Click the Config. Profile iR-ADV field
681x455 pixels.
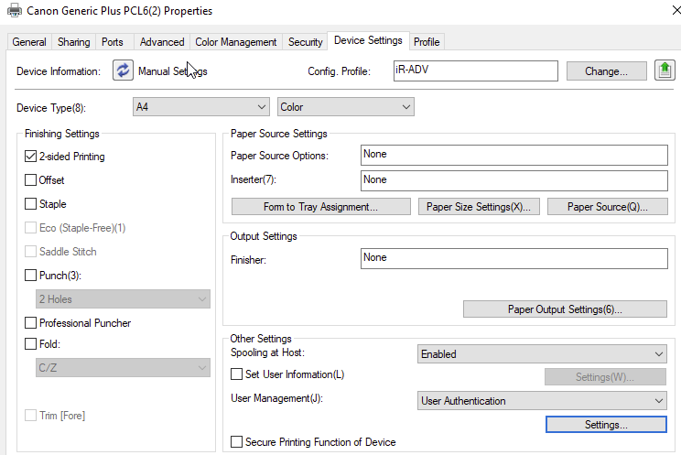point(476,70)
